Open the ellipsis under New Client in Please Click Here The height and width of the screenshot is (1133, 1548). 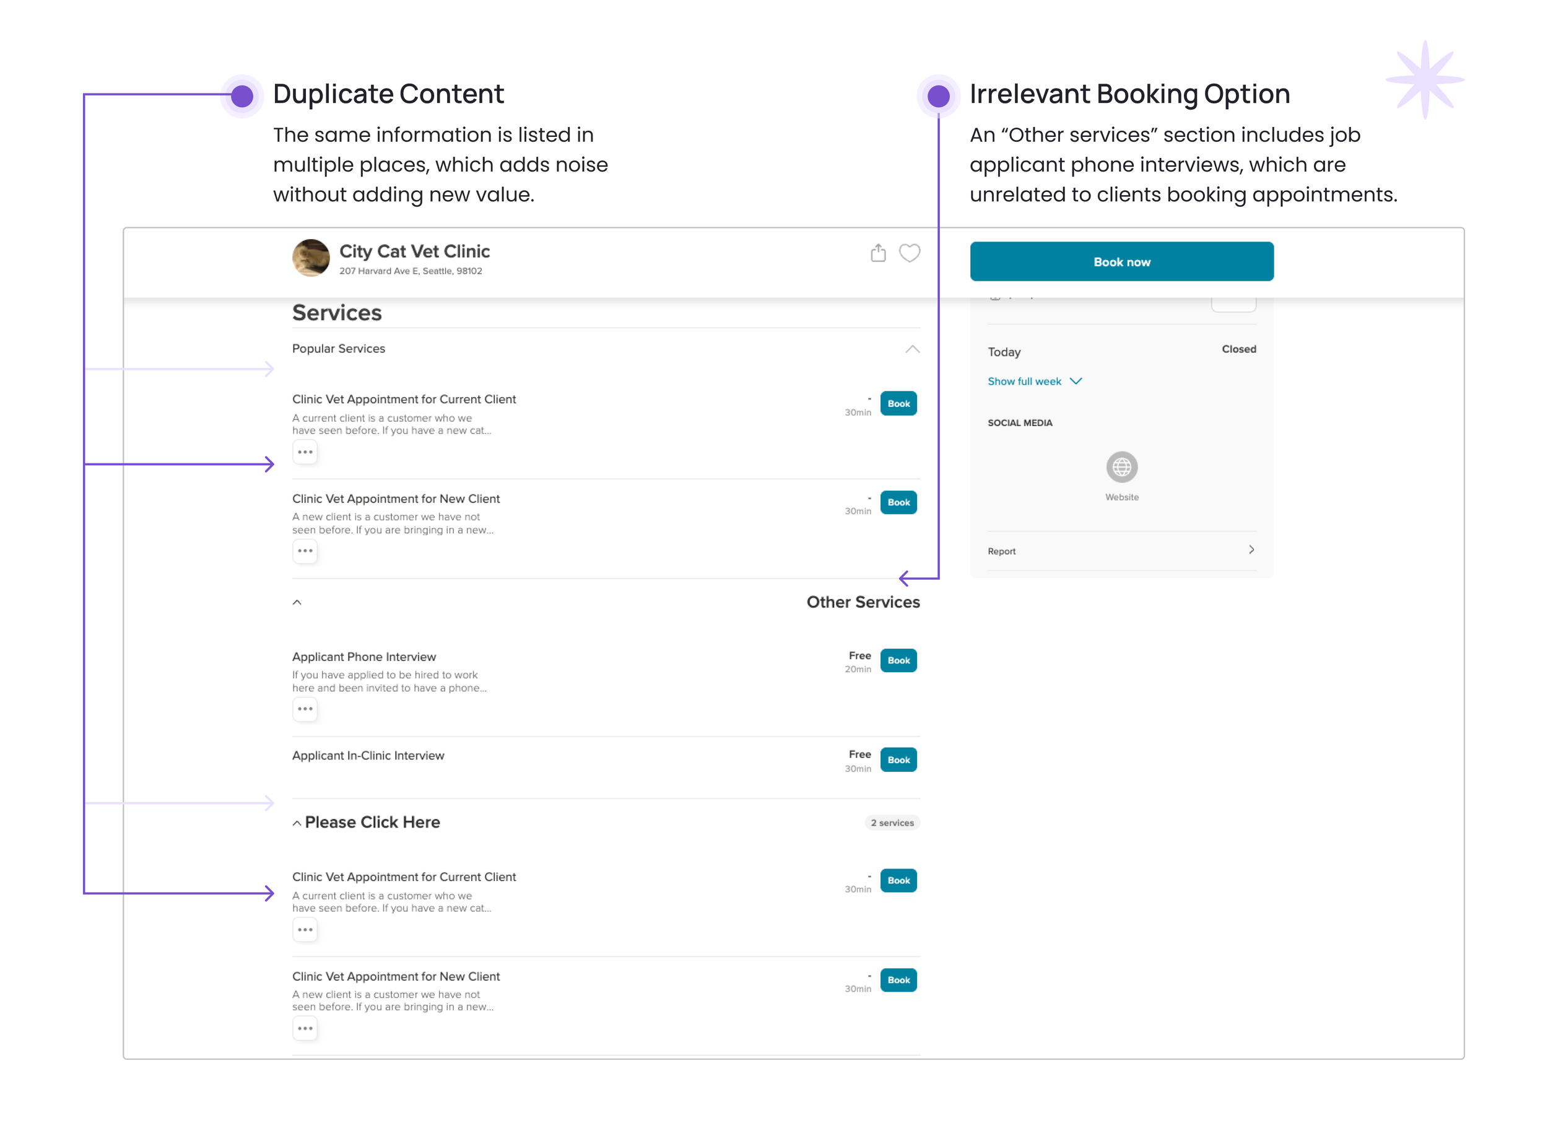pos(305,1028)
